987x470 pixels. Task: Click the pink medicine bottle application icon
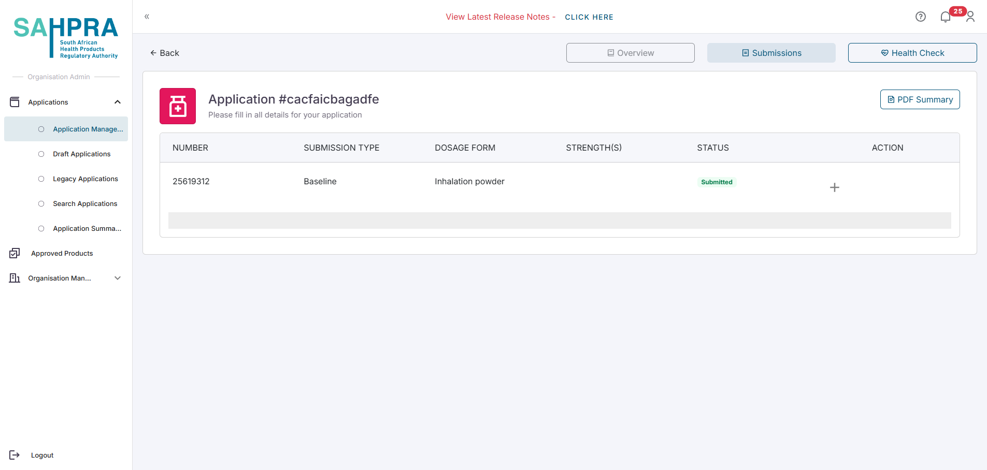(x=178, y=106)
